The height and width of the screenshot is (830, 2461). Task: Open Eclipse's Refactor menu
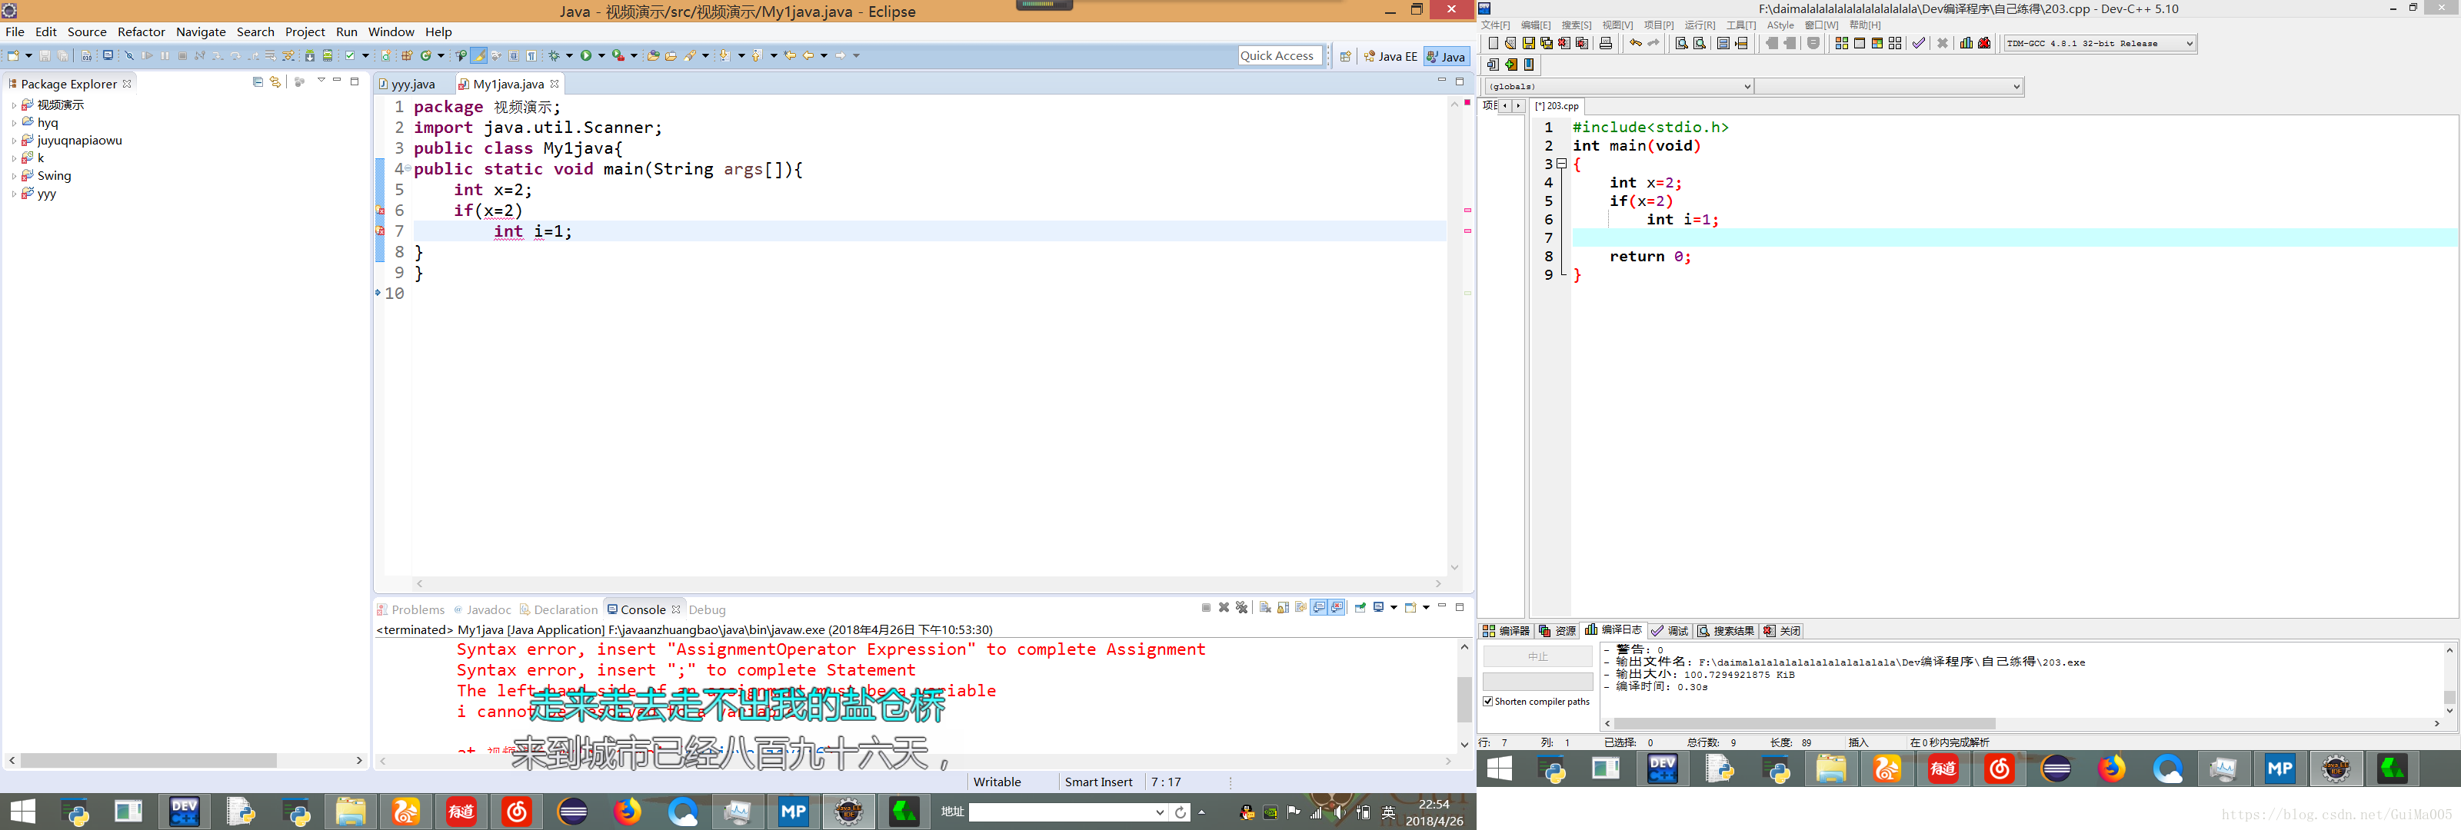[142, 32]
